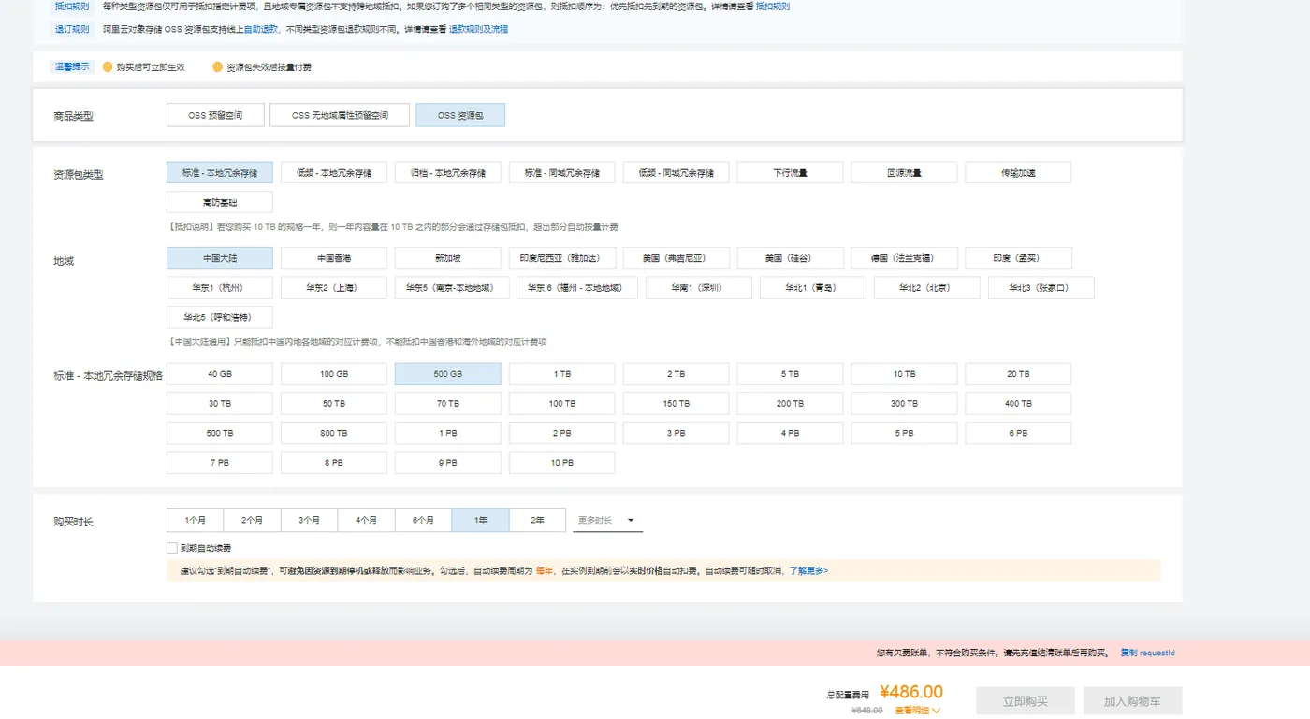Viewport: 1310px width, 719px height.
Task: Click 复制 requestId link
Action: [1147, 653]
